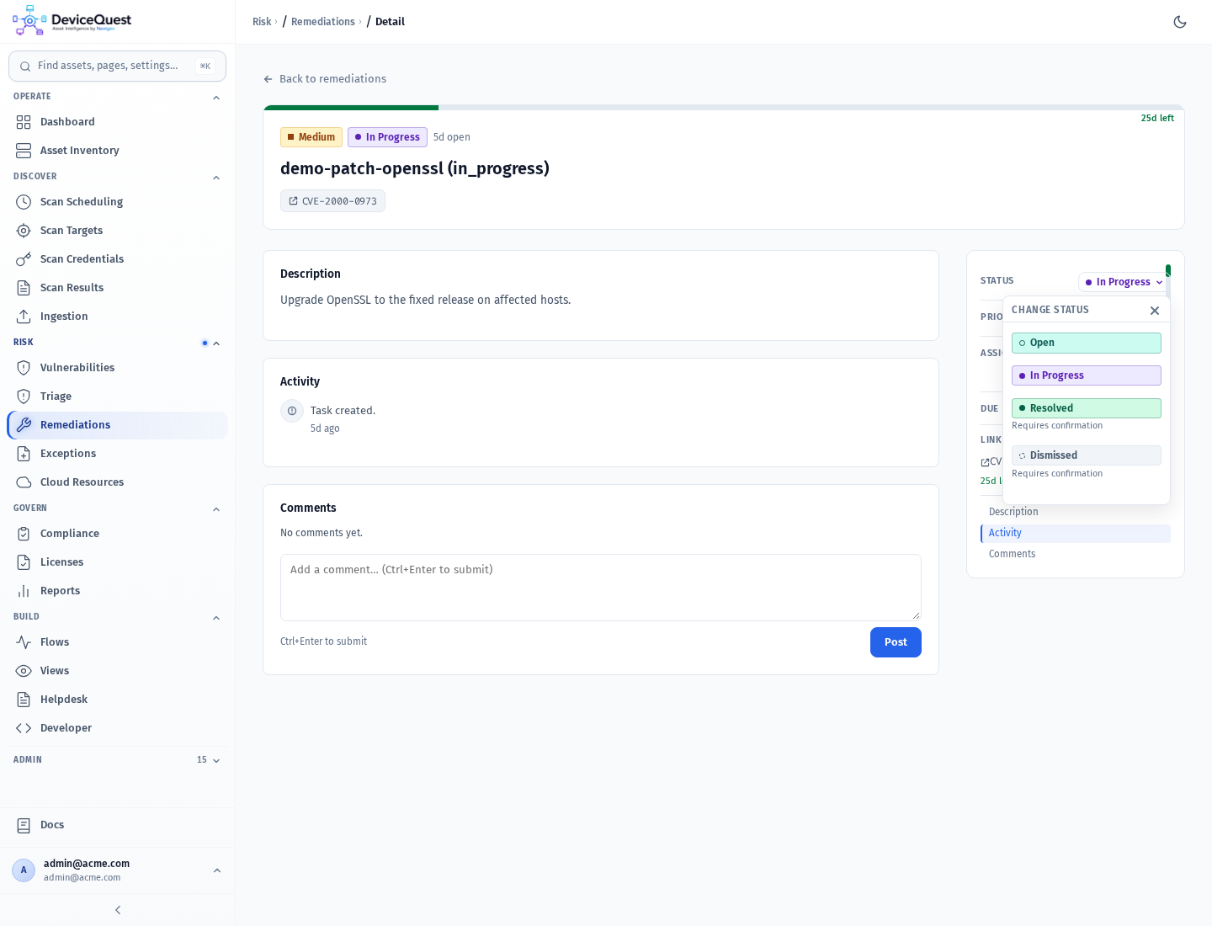Click the Developer code brackets icon
The image size is (1212, 926).
(24, 728)
